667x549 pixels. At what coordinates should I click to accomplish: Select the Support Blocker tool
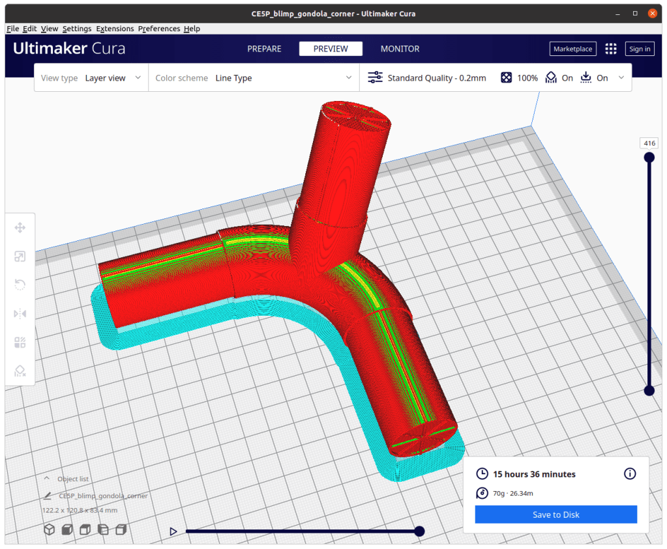[x=20, y=371]
